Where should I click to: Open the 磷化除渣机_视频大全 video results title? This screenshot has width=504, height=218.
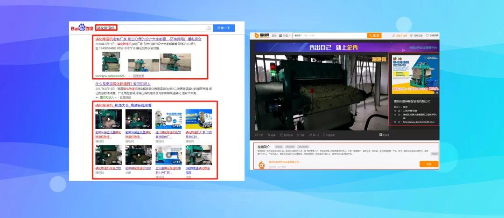pos(123,105)
